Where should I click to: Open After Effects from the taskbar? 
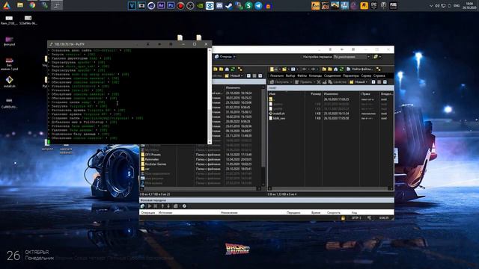pyautogui.click(x=161, y=5)
